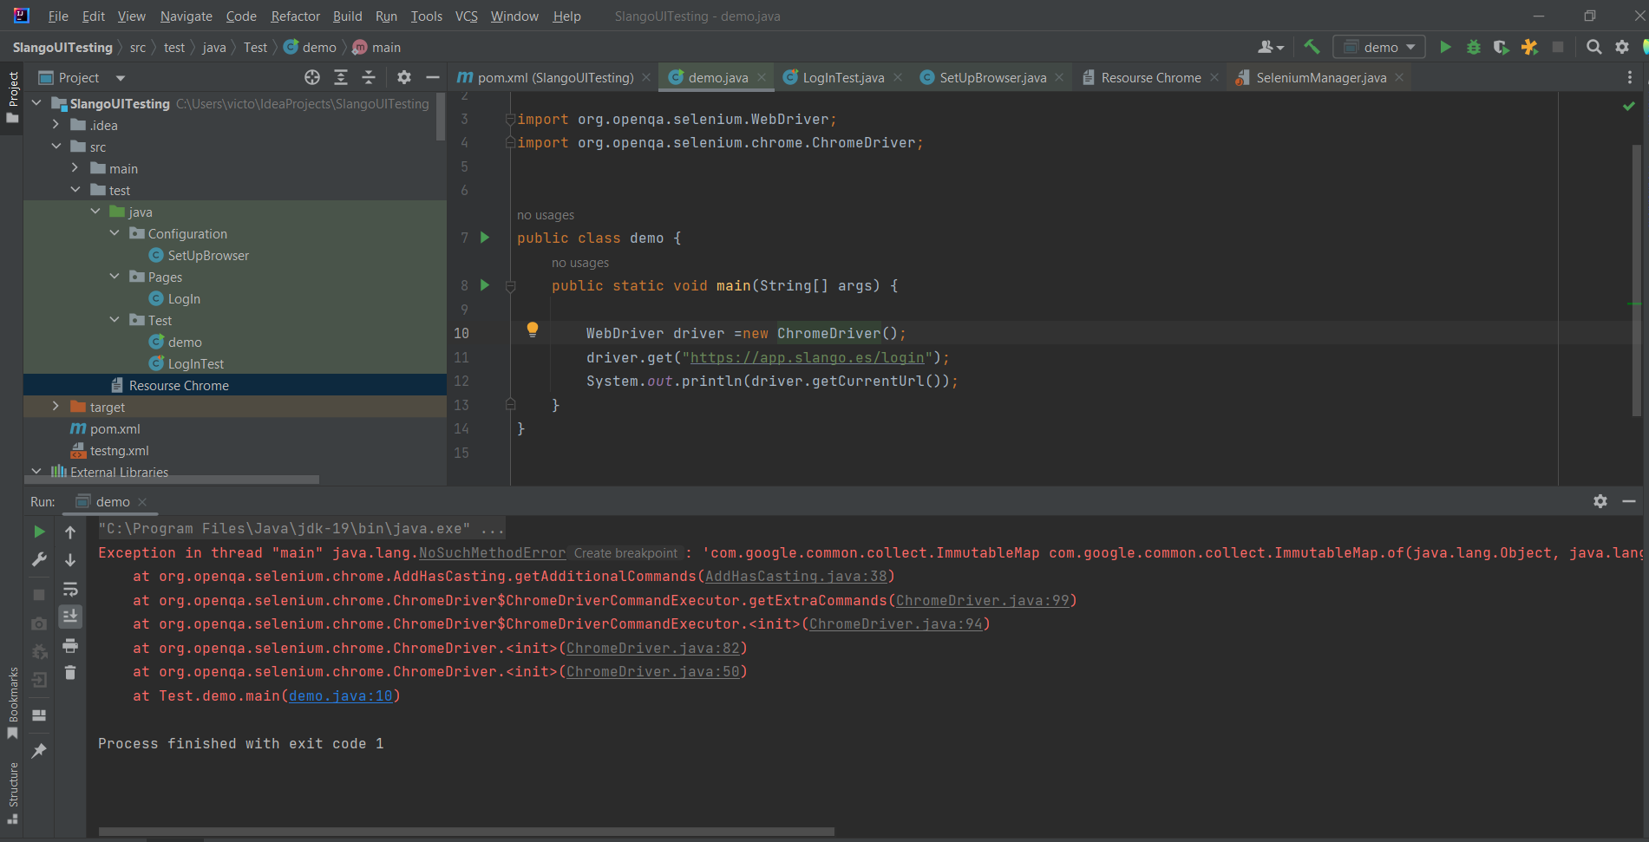Viewport: 1649px width, 842px height.
Task: Open IDE settings gear in top toolbar
Action: tap(1621, 47)
